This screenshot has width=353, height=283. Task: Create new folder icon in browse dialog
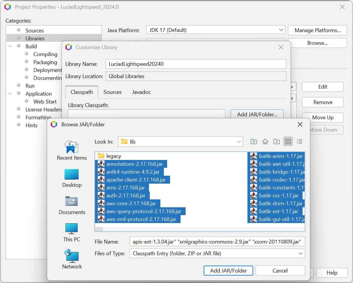[276, 142]
